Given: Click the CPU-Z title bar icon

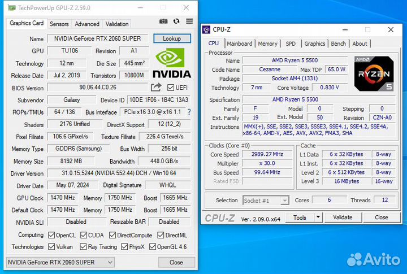Looking at the screenshot, I should [x=206, y=29].
